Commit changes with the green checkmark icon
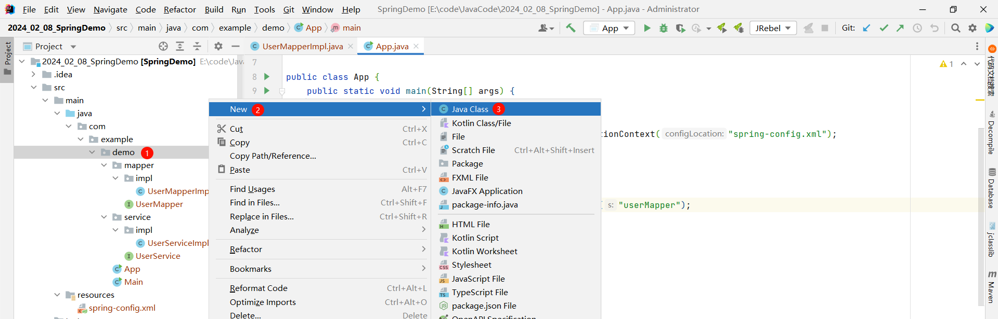This screenshot has width=998, height=319. 884,28
